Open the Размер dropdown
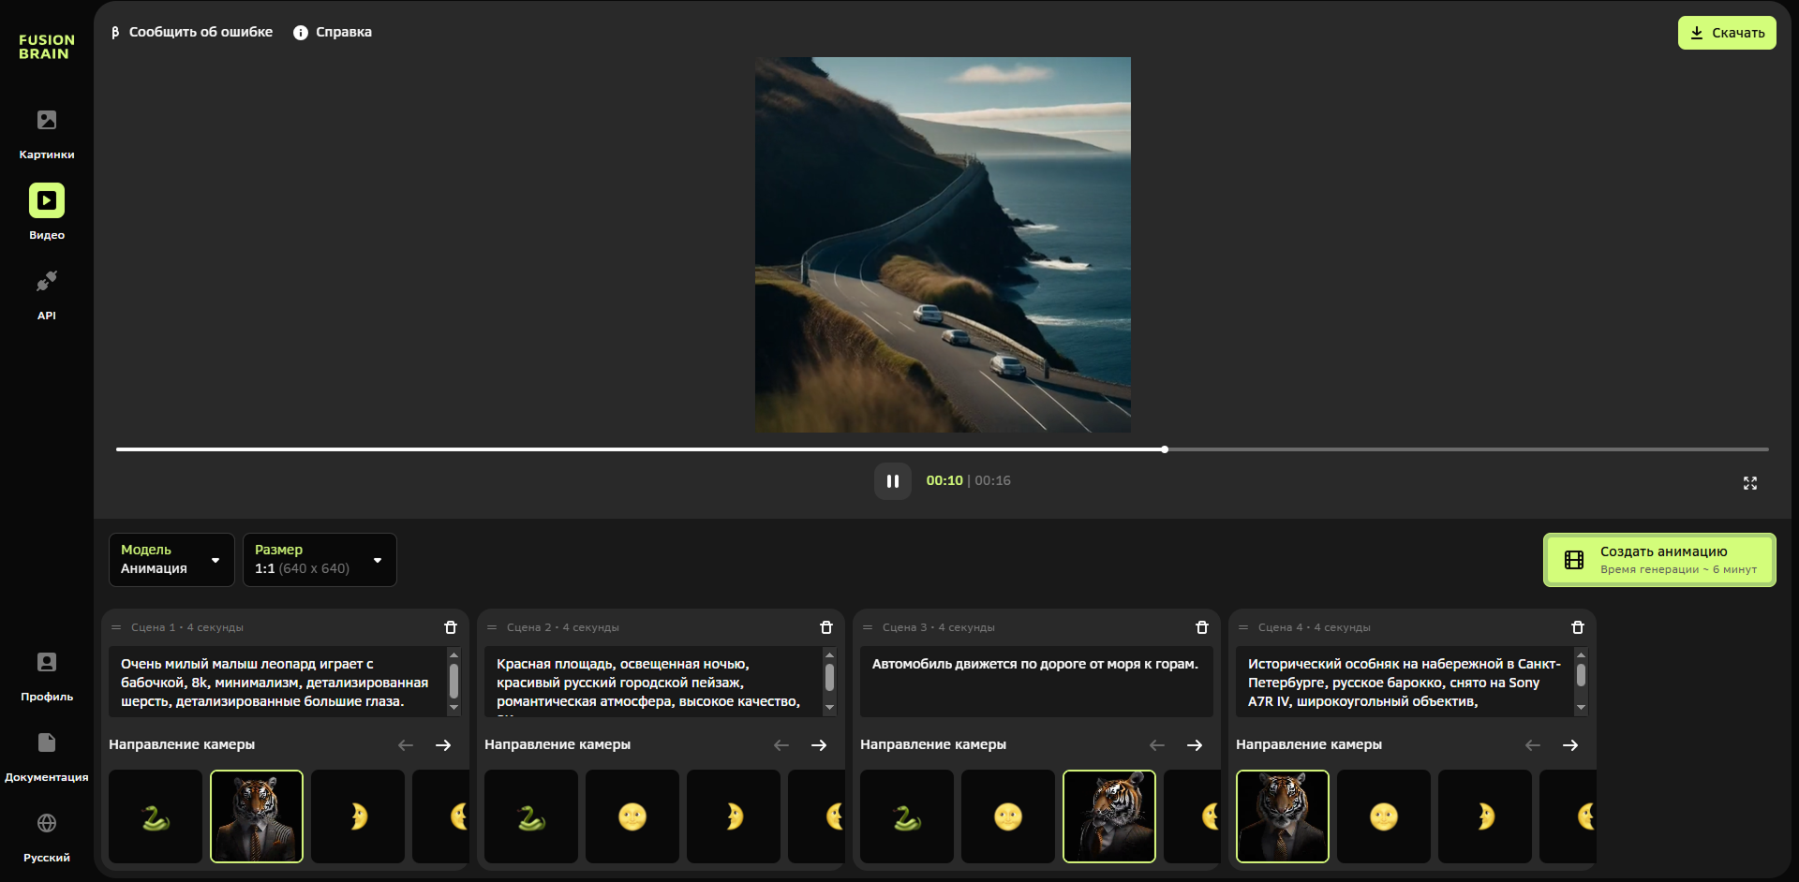The height and width of the screenshot is (882, 1799). (320, 560)
